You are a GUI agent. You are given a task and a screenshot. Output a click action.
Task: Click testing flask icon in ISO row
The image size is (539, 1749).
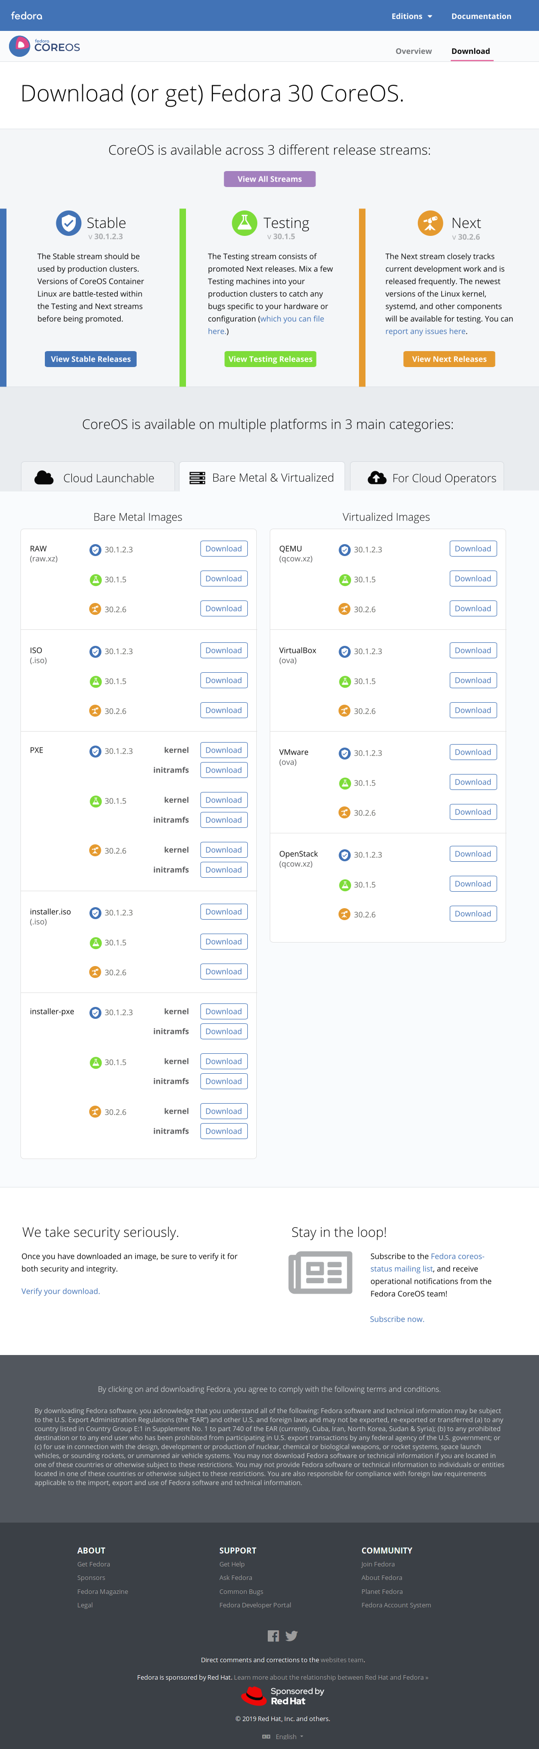[95, 682]
